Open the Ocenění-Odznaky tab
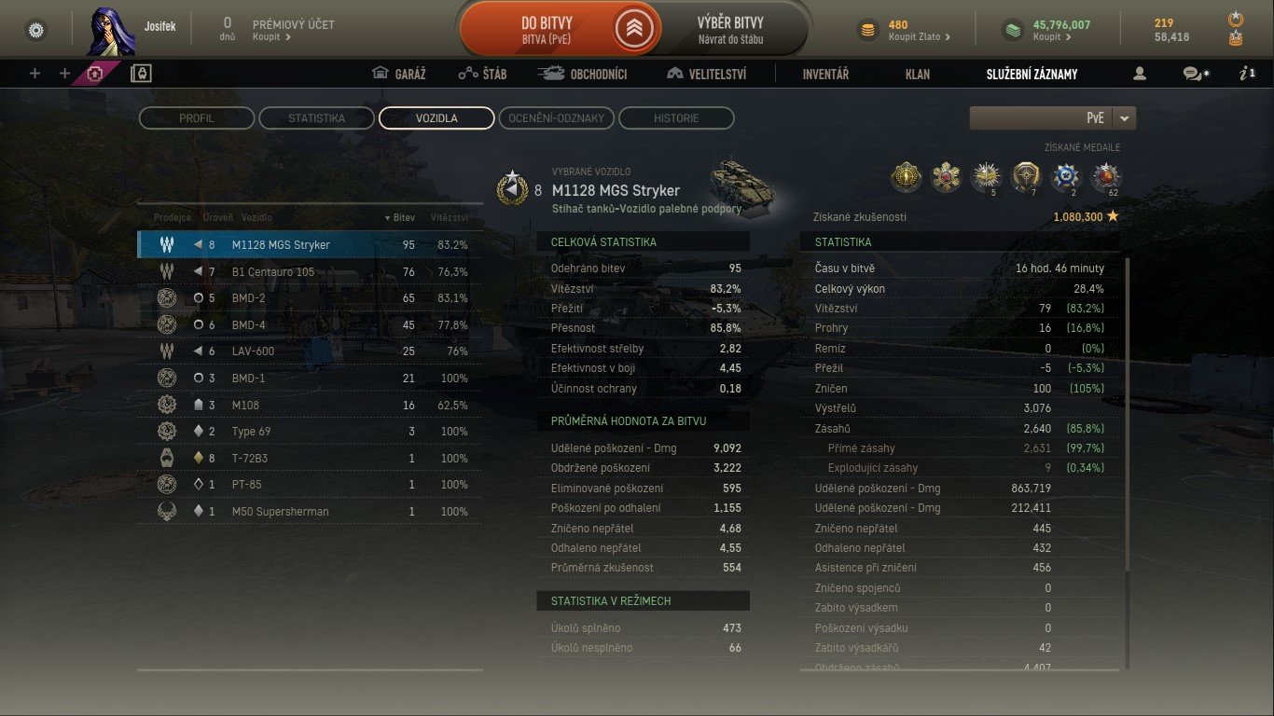 (x=557, y=118)
